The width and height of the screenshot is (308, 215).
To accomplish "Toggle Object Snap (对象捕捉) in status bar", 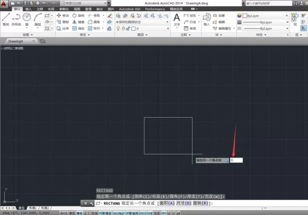I will 105,213.
